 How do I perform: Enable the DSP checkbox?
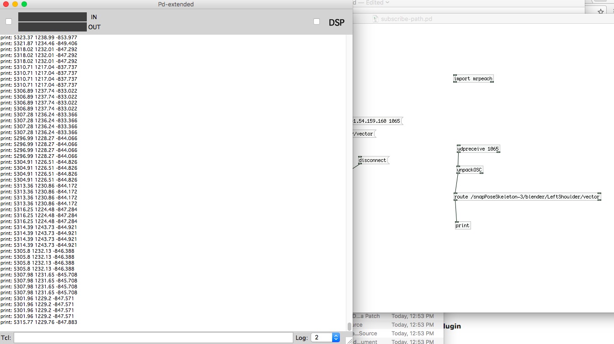(x=317, y=21)
